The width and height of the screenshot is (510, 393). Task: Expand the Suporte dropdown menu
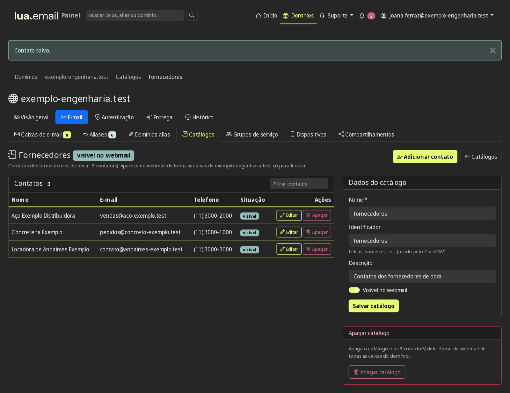tap(336, 16)
